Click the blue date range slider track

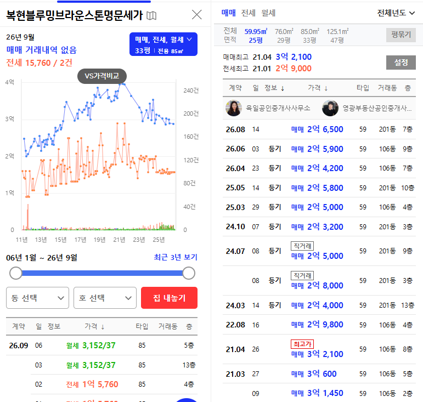[102, 273]
